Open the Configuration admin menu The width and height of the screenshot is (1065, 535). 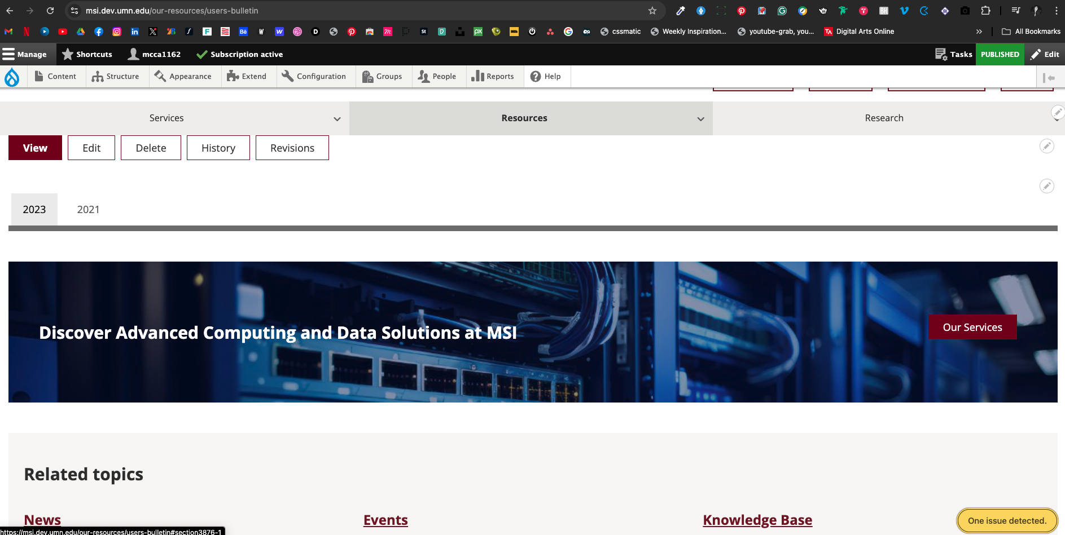pyautogui.click(x=314, y=76)
